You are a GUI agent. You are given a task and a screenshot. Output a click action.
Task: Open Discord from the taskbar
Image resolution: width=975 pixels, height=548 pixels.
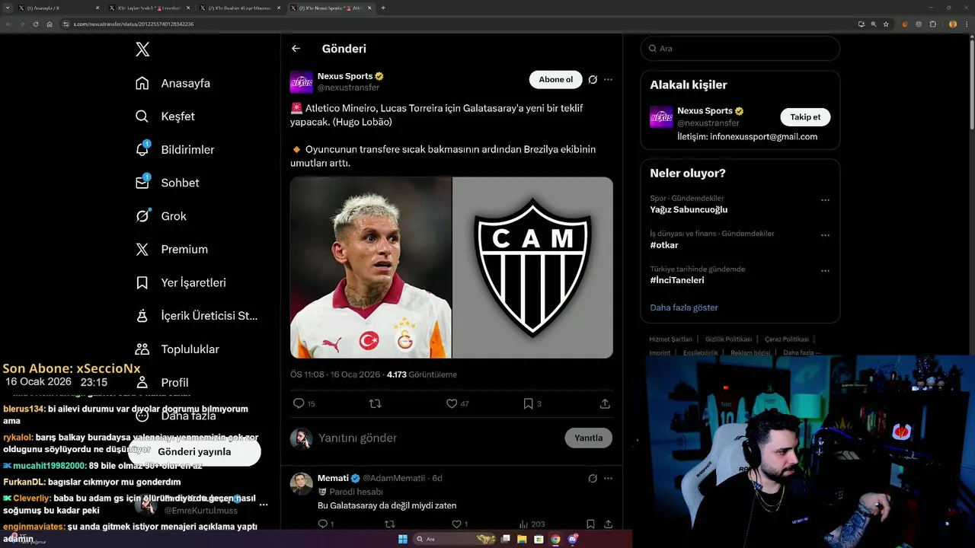pos(573,539)
